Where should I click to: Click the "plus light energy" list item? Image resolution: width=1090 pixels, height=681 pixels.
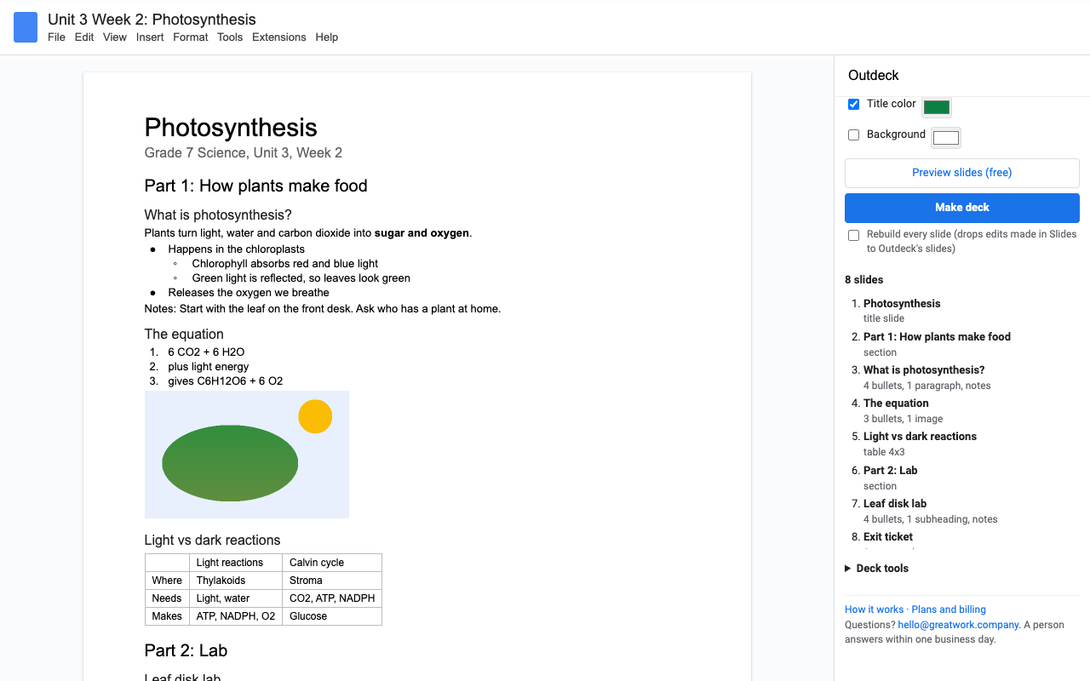coord(209,367)
